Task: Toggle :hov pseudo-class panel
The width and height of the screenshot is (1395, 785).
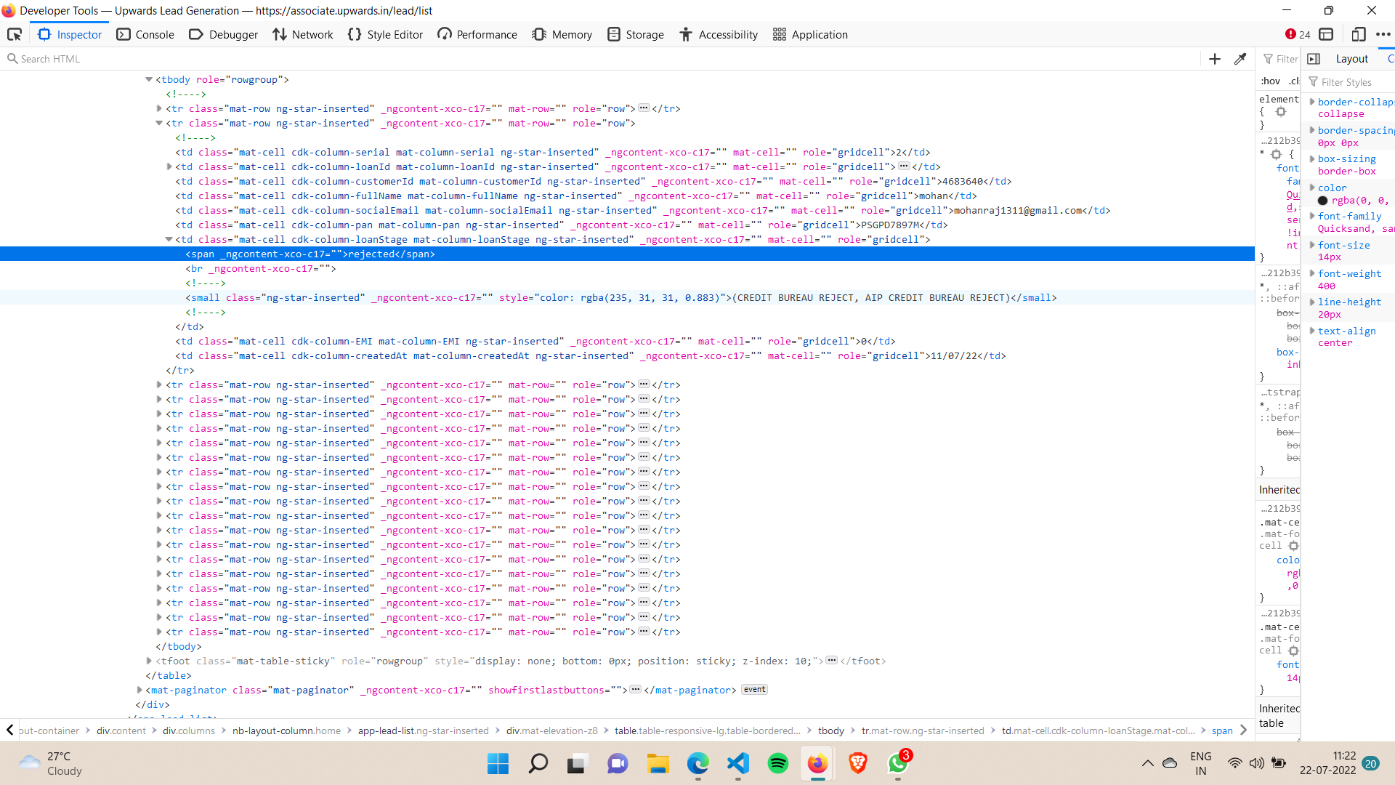Action: pyautogui.click(x=1270, y=81)
